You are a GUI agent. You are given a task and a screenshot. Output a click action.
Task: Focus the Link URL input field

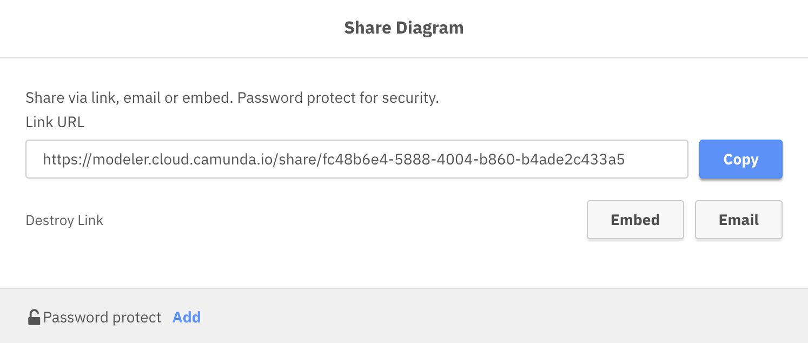tap(356, 160)
